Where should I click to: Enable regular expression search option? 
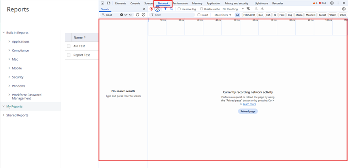coord(126,15)
